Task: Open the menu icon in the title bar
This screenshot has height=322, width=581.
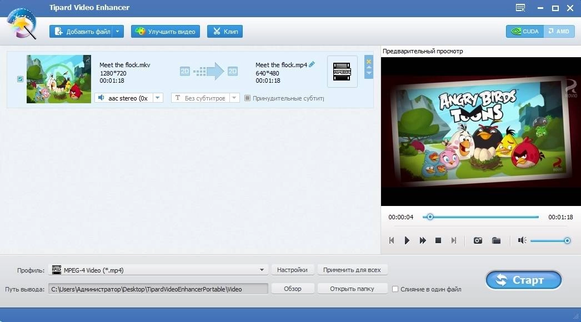Action: click(520, 8)
